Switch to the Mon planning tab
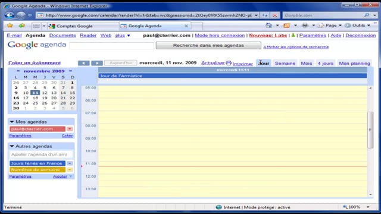The image size is (381, 214). point(355,63)
